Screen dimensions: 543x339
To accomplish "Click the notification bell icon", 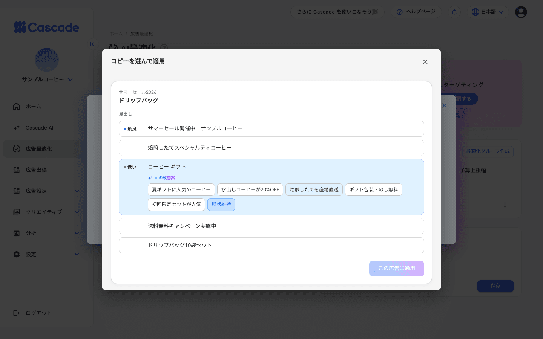I will pyautogui.click(x=454, y=12).
